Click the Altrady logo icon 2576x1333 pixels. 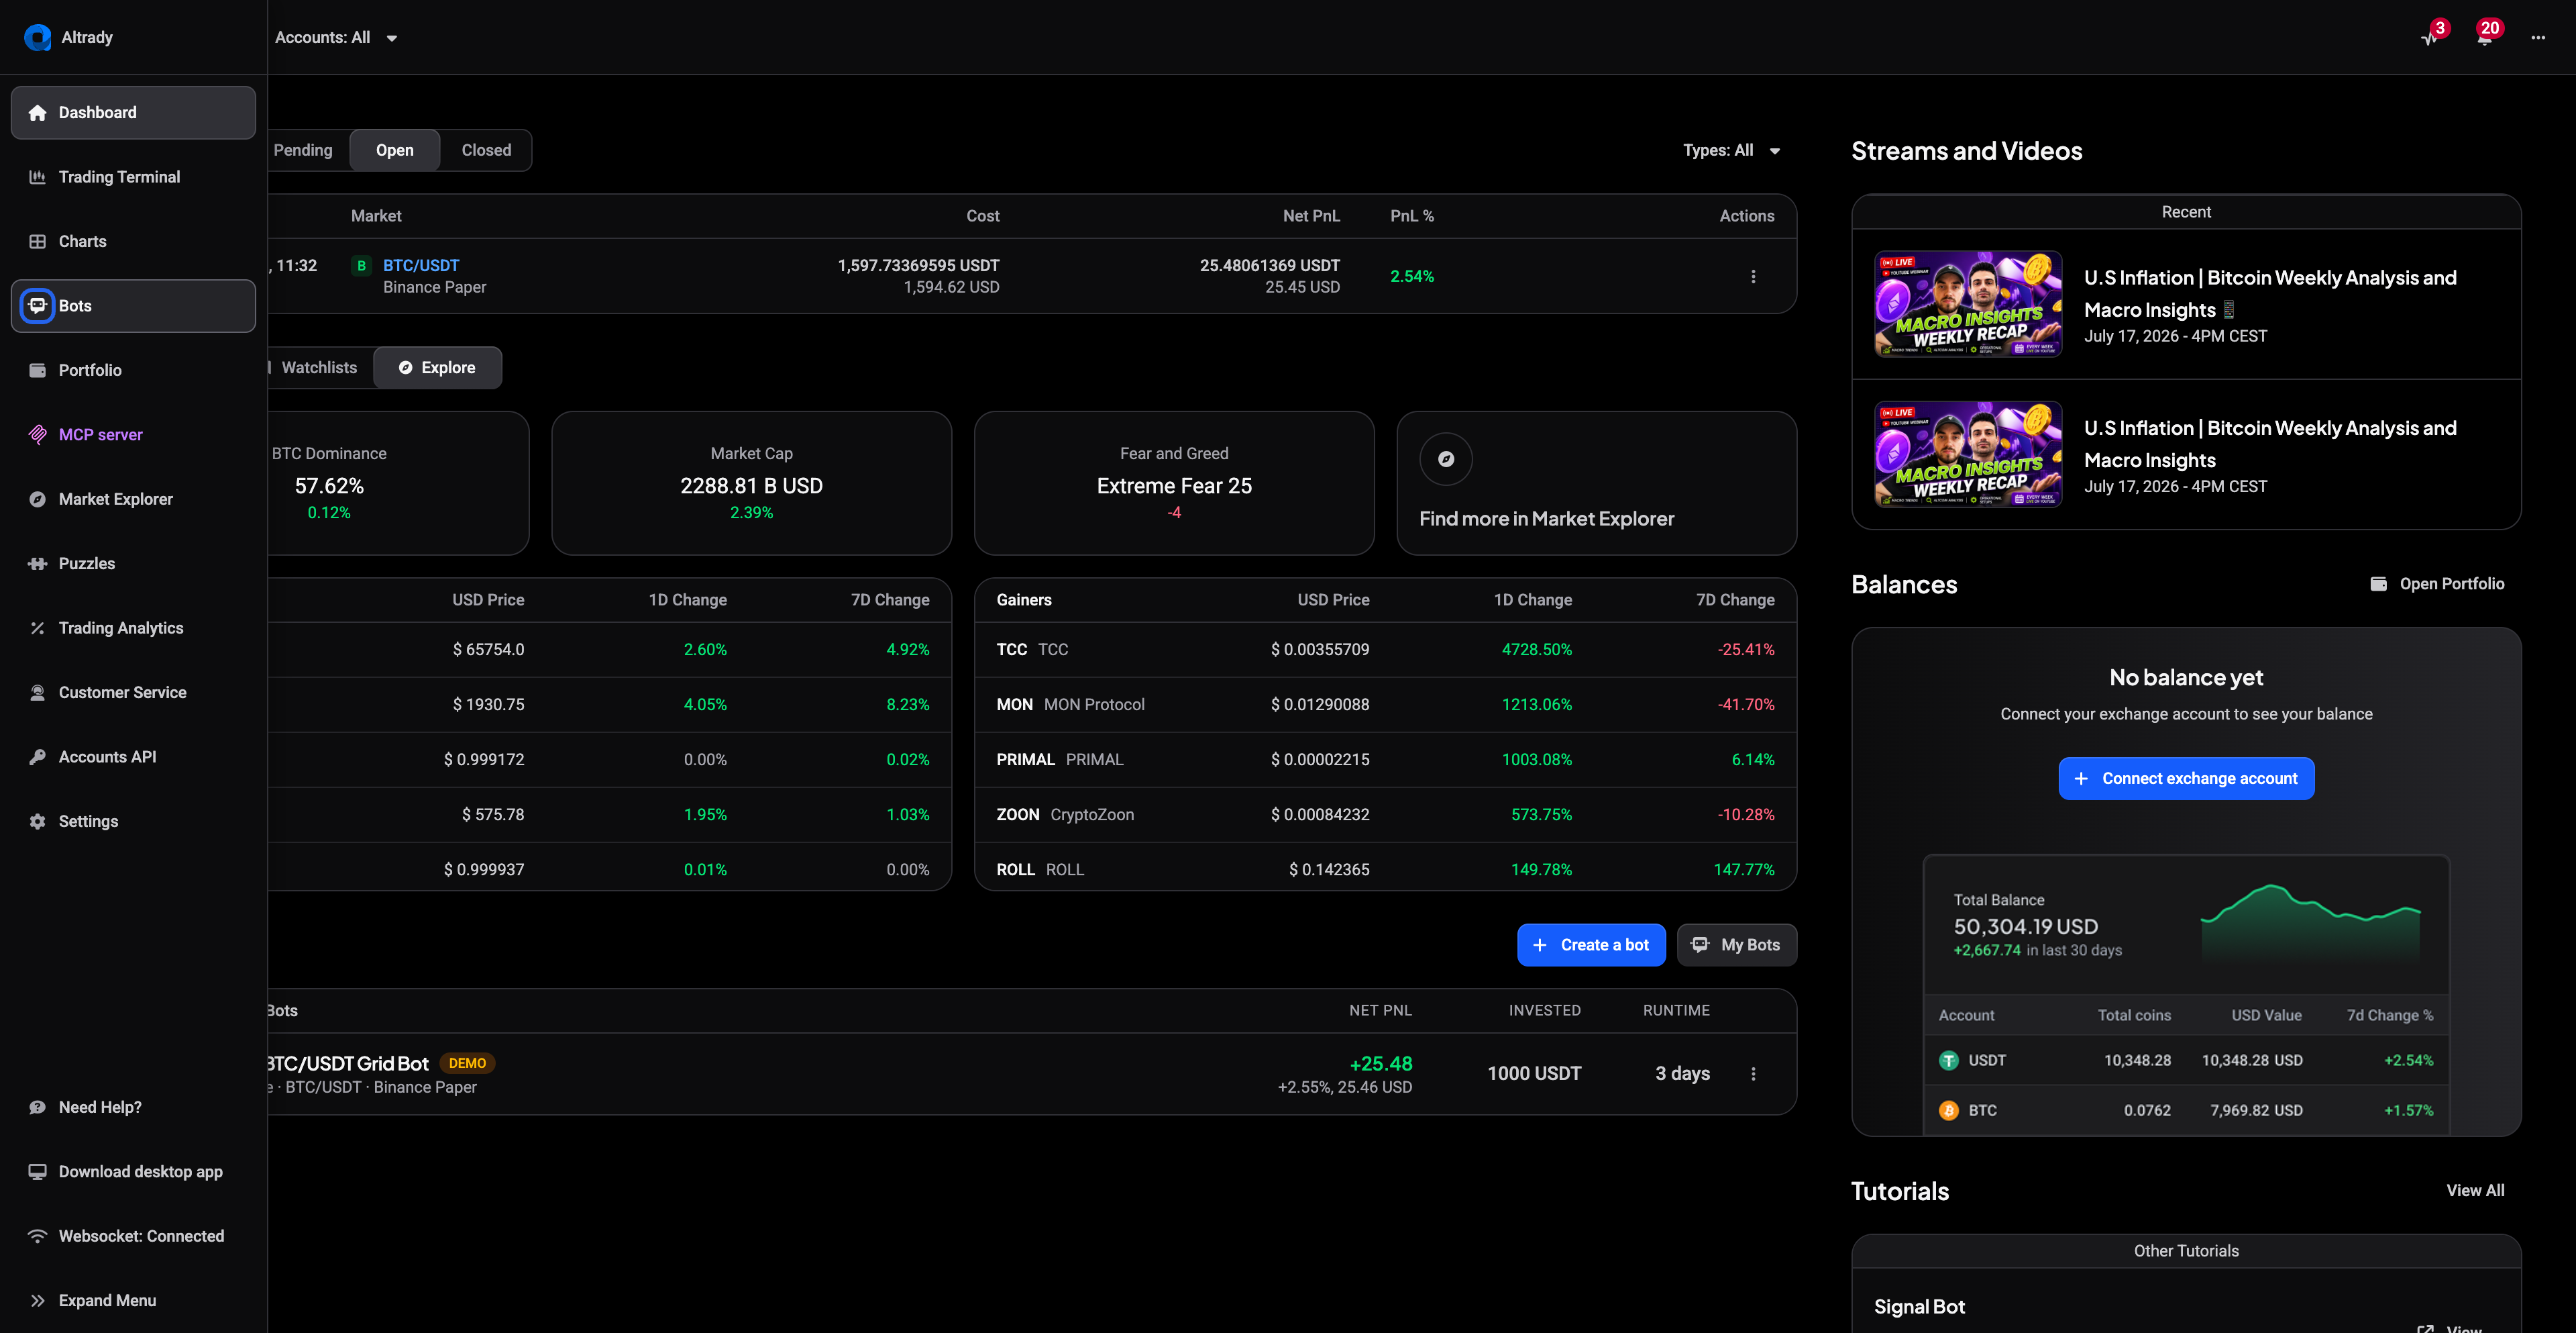pyautogui.click(x=38, y=37)
